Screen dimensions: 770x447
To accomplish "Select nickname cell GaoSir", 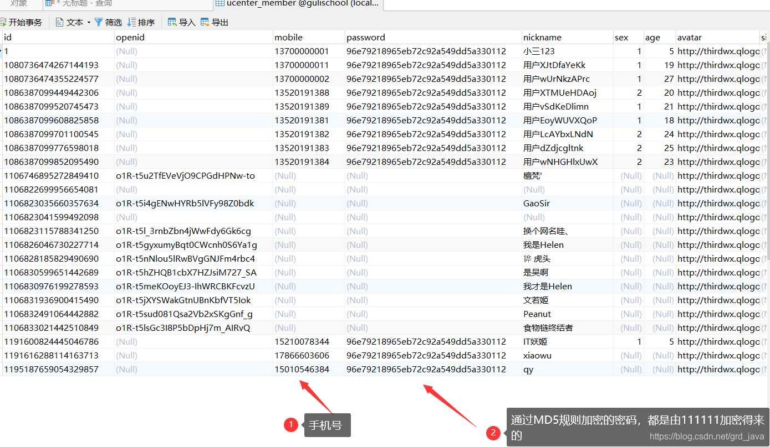I will click(x=567, y=204).
